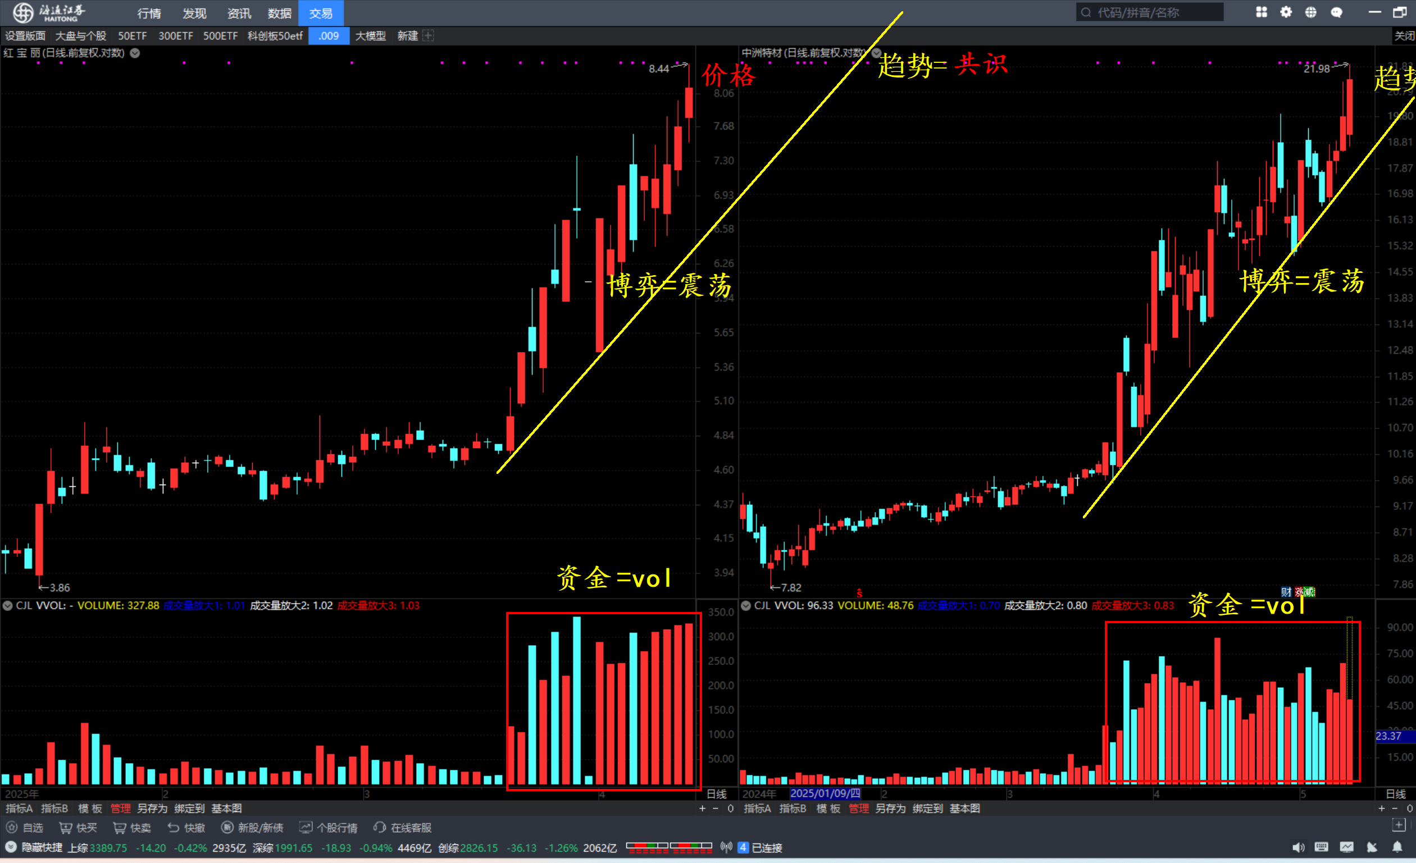Image resolution: width=1416 pixels, height=863 pixels.
Task: Open left chart 日线 period selector
Action: 716,794
